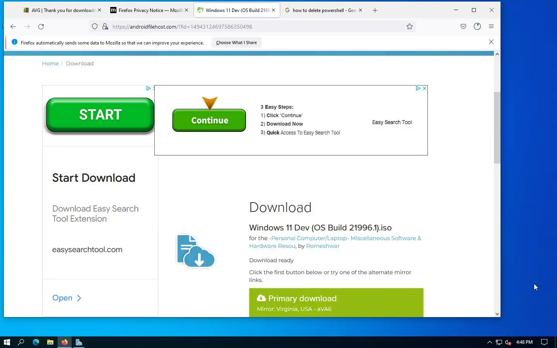Open the Server Manager taskbar icon
This screenshot has height=348, width=557.
[79, 342]
